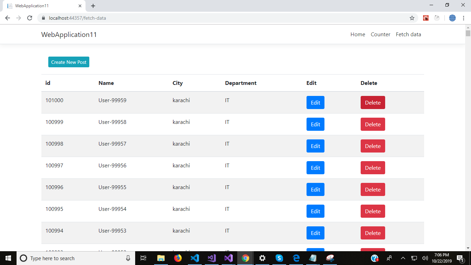471x265 pixels.
Task: Open the volume control in the system tray
Action: coord(425,258)
